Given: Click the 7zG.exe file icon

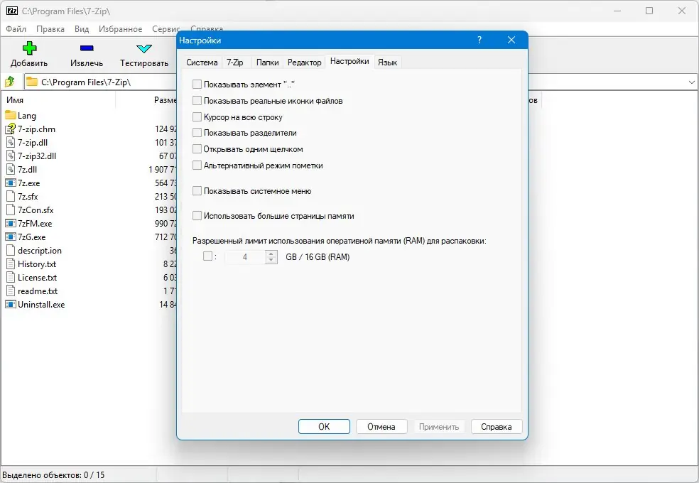Looking at the screenshot, I should pos(10,237).
